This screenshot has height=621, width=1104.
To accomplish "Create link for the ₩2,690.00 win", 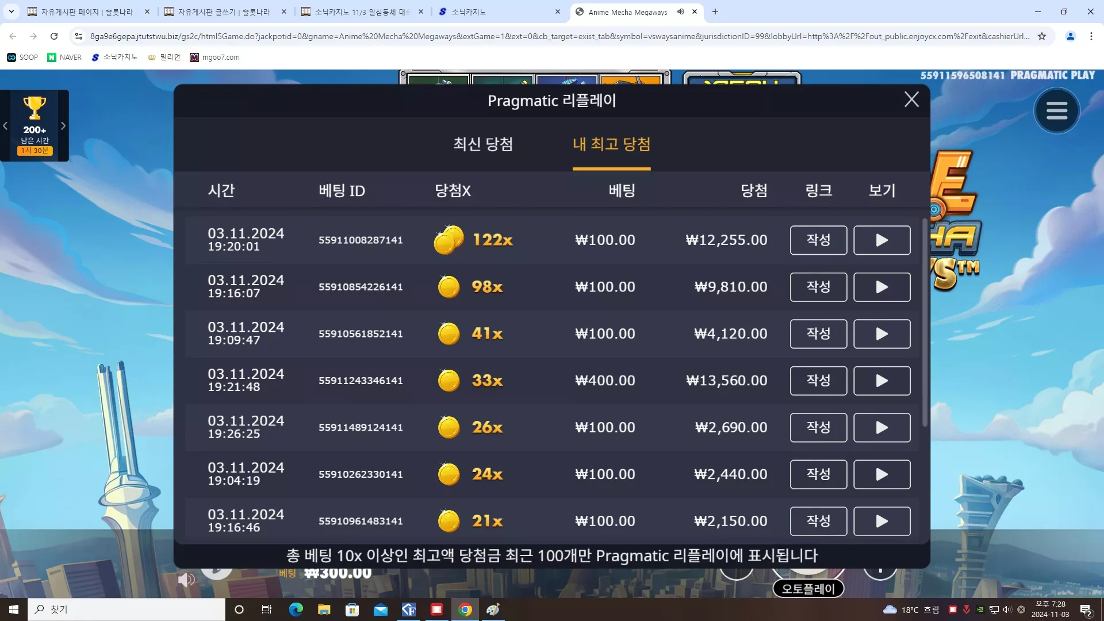I will tap(818, 427).
